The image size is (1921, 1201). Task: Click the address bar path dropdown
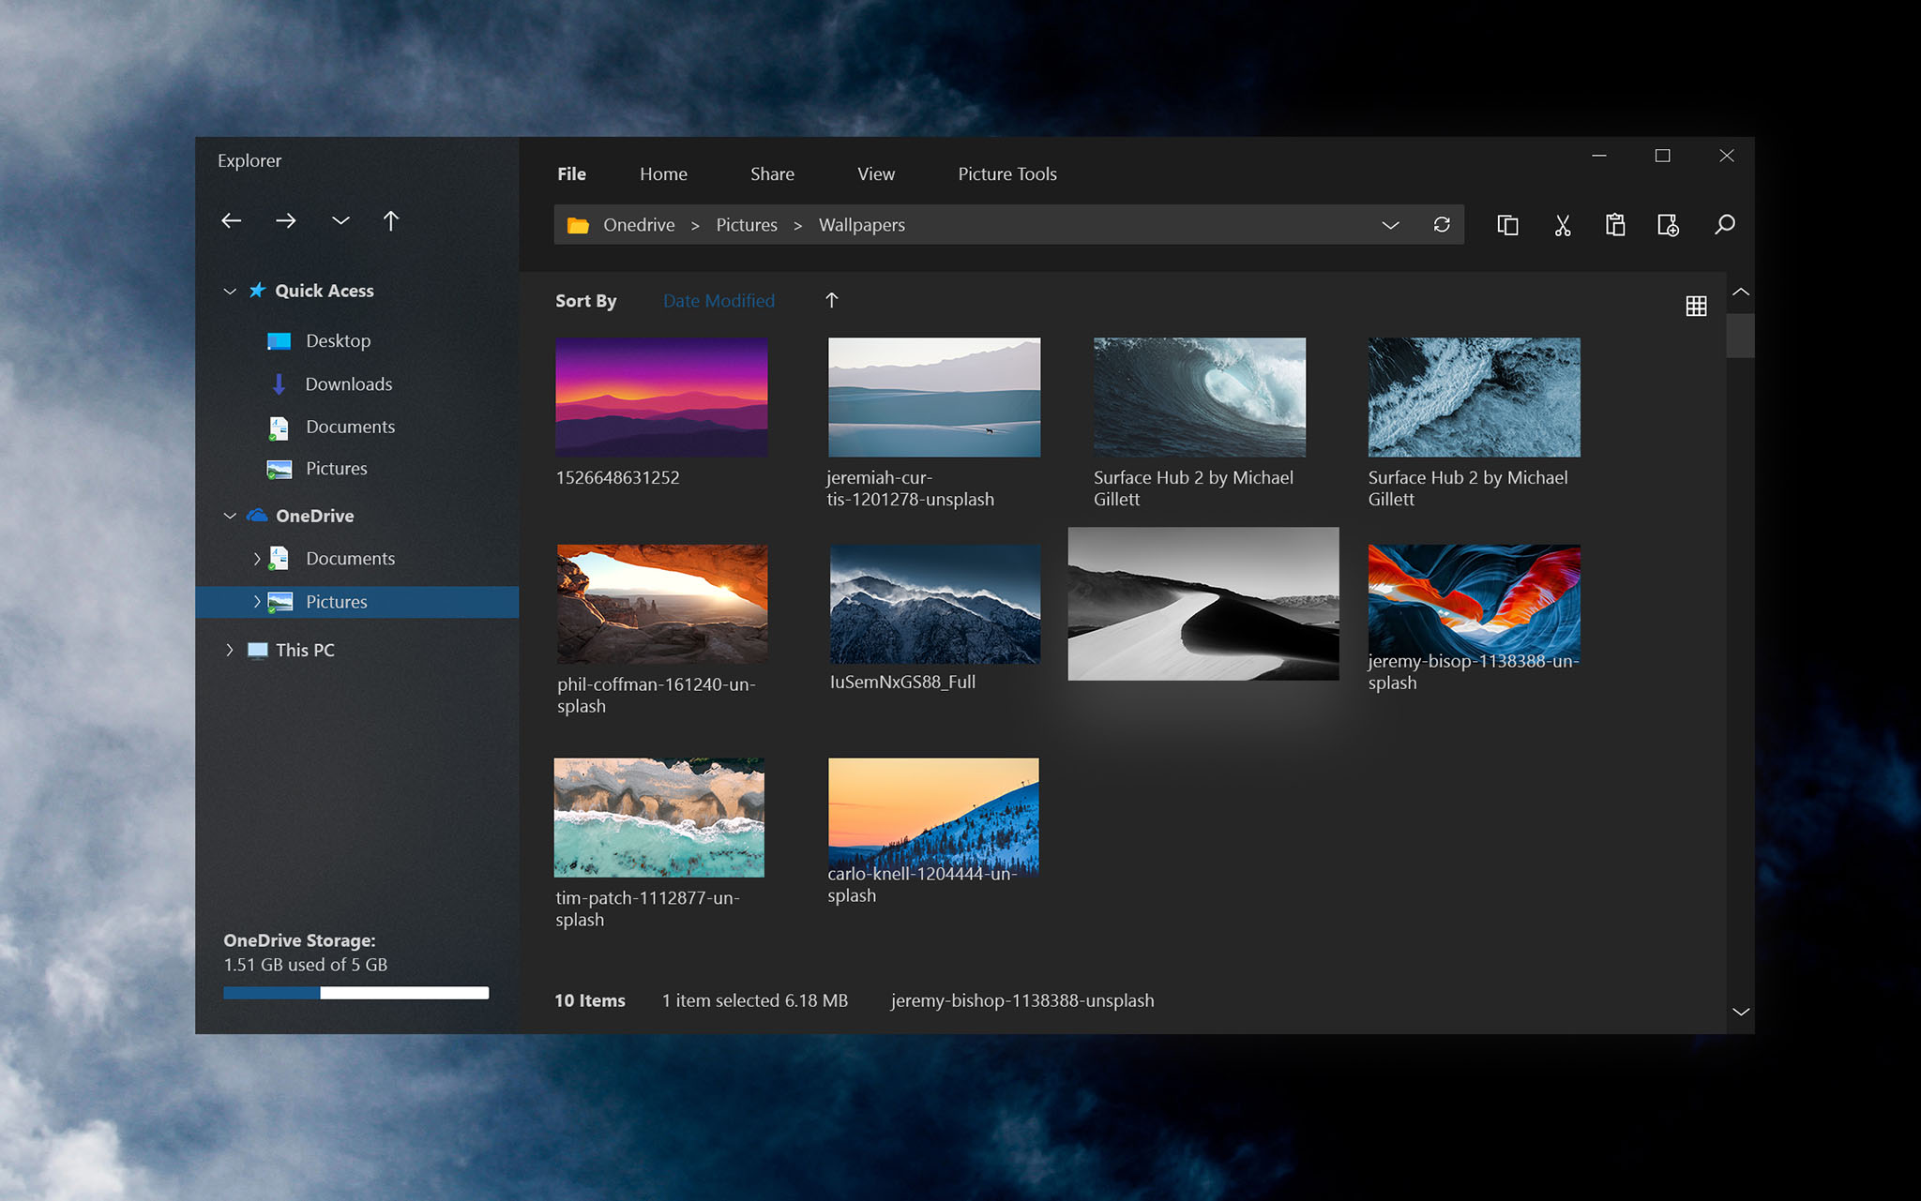point(1386,224)
